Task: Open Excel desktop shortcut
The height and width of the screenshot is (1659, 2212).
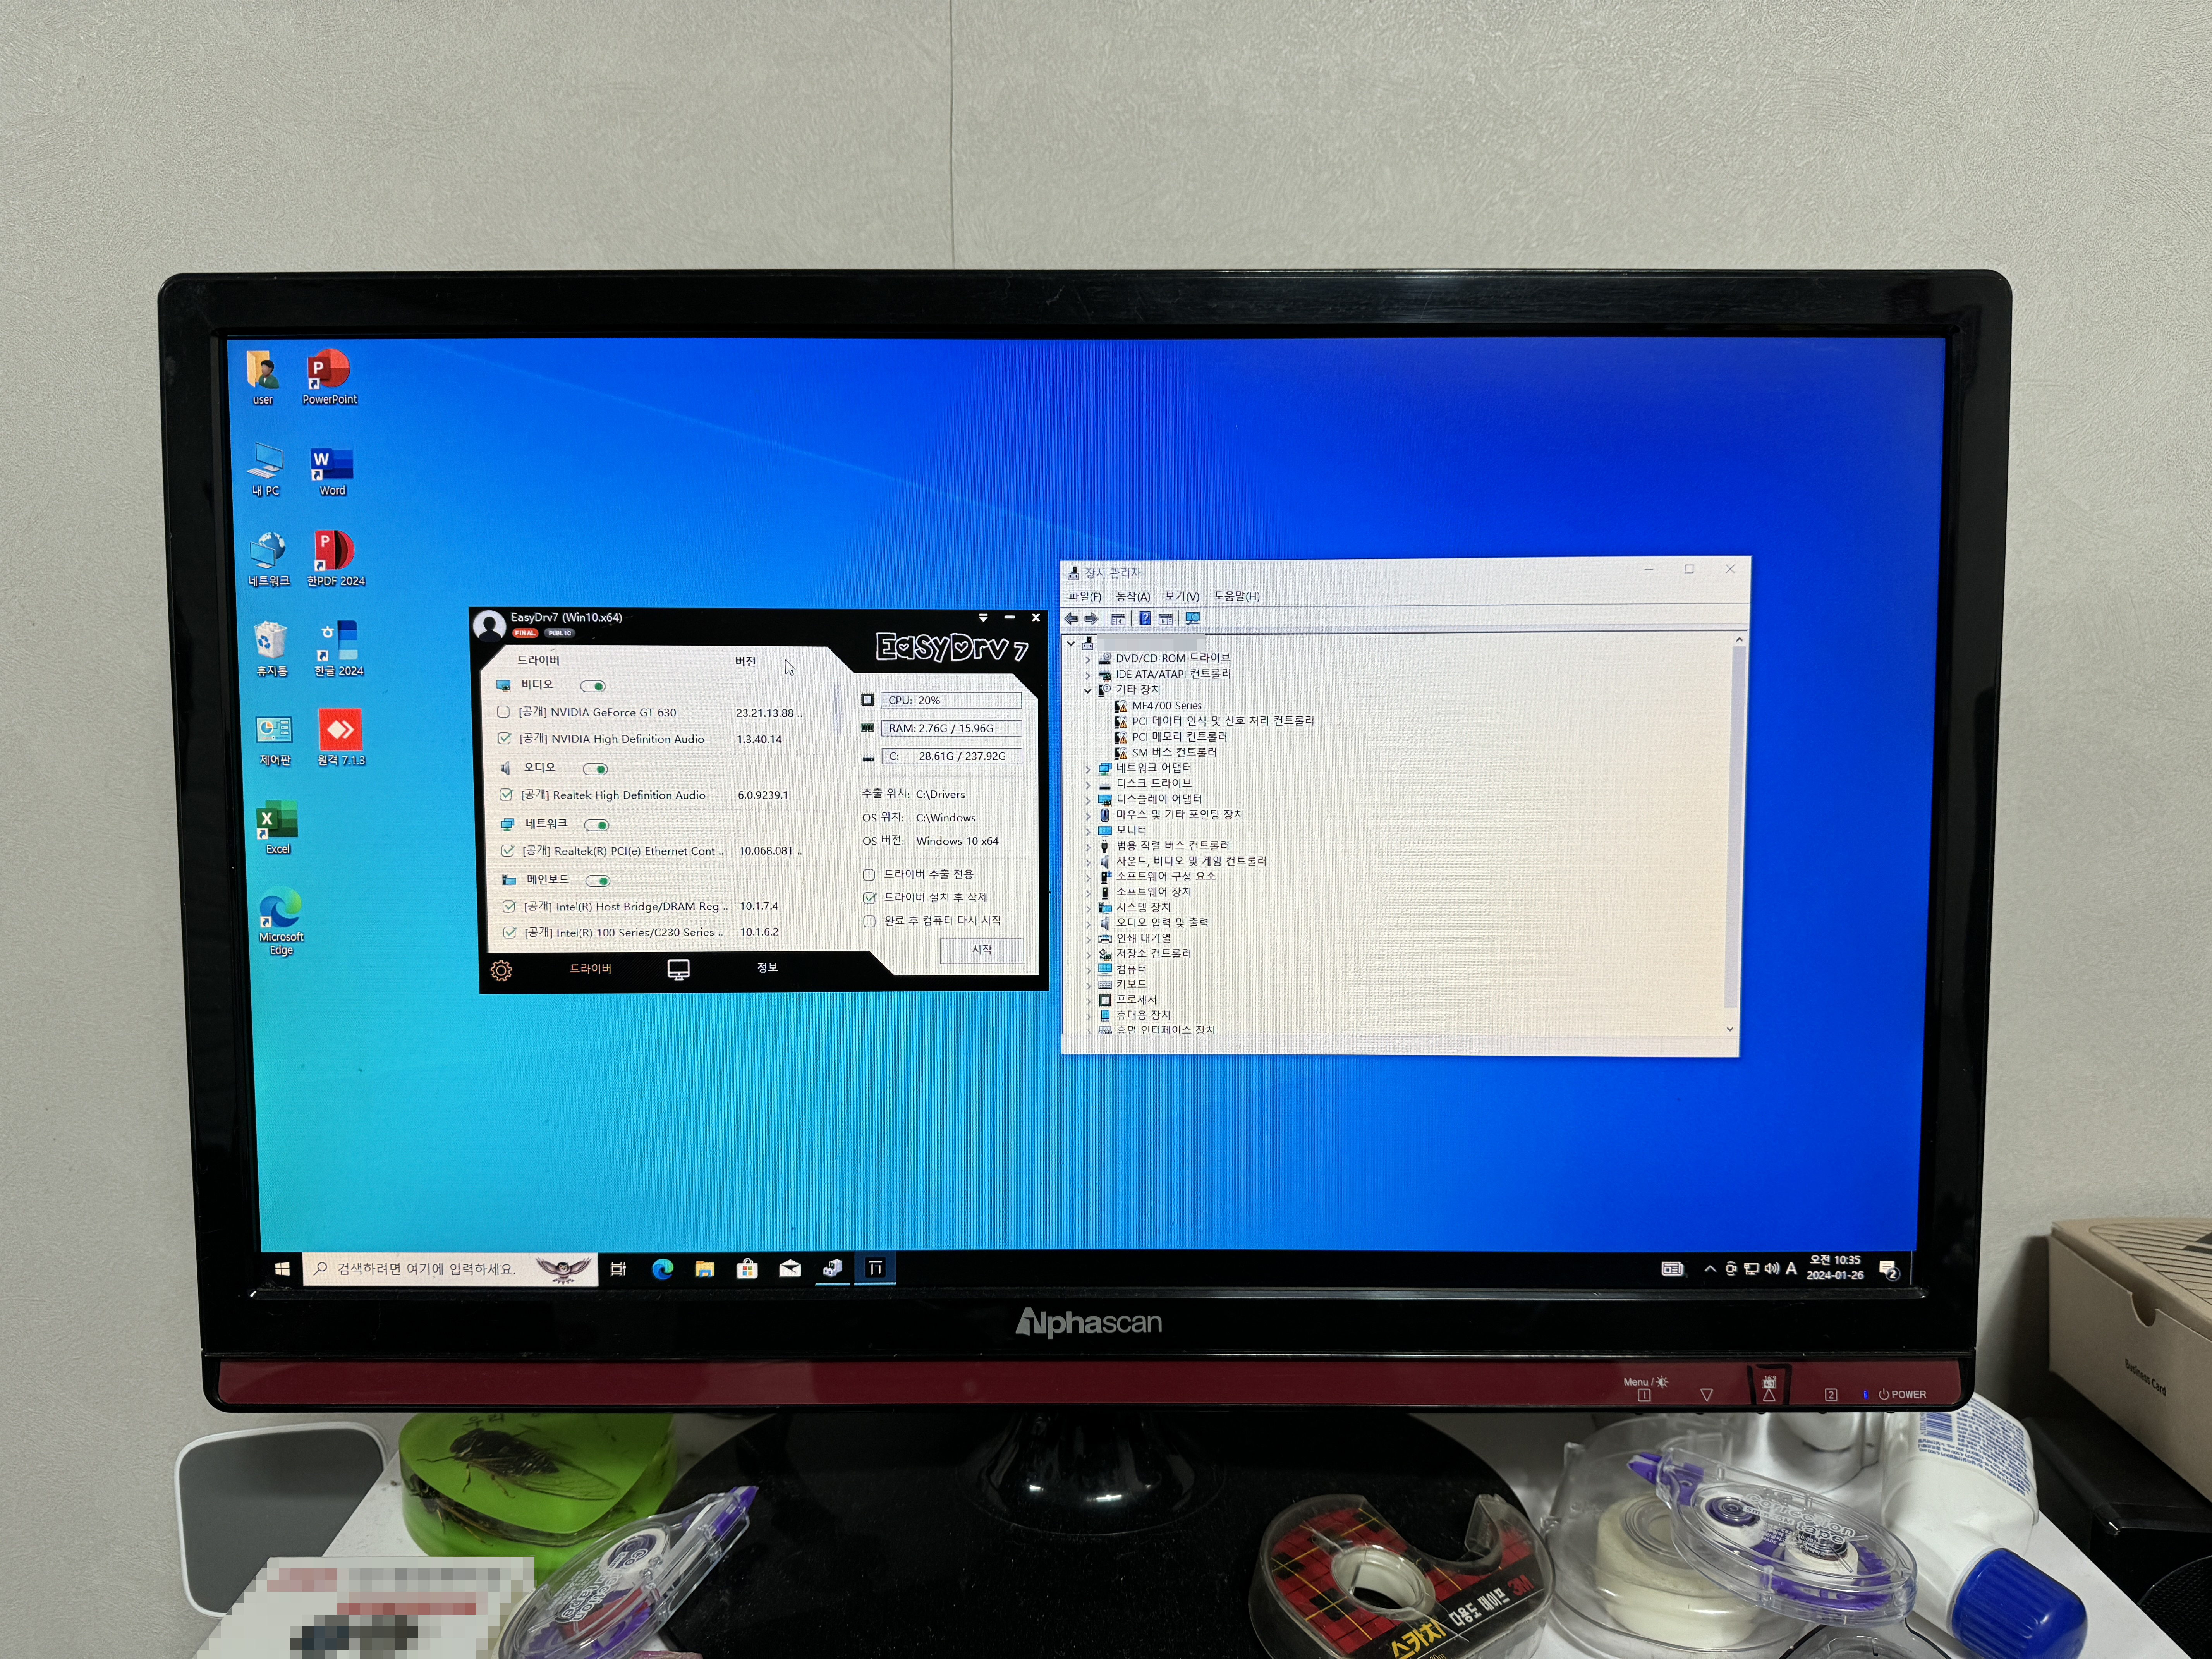Action: (277, 827)
